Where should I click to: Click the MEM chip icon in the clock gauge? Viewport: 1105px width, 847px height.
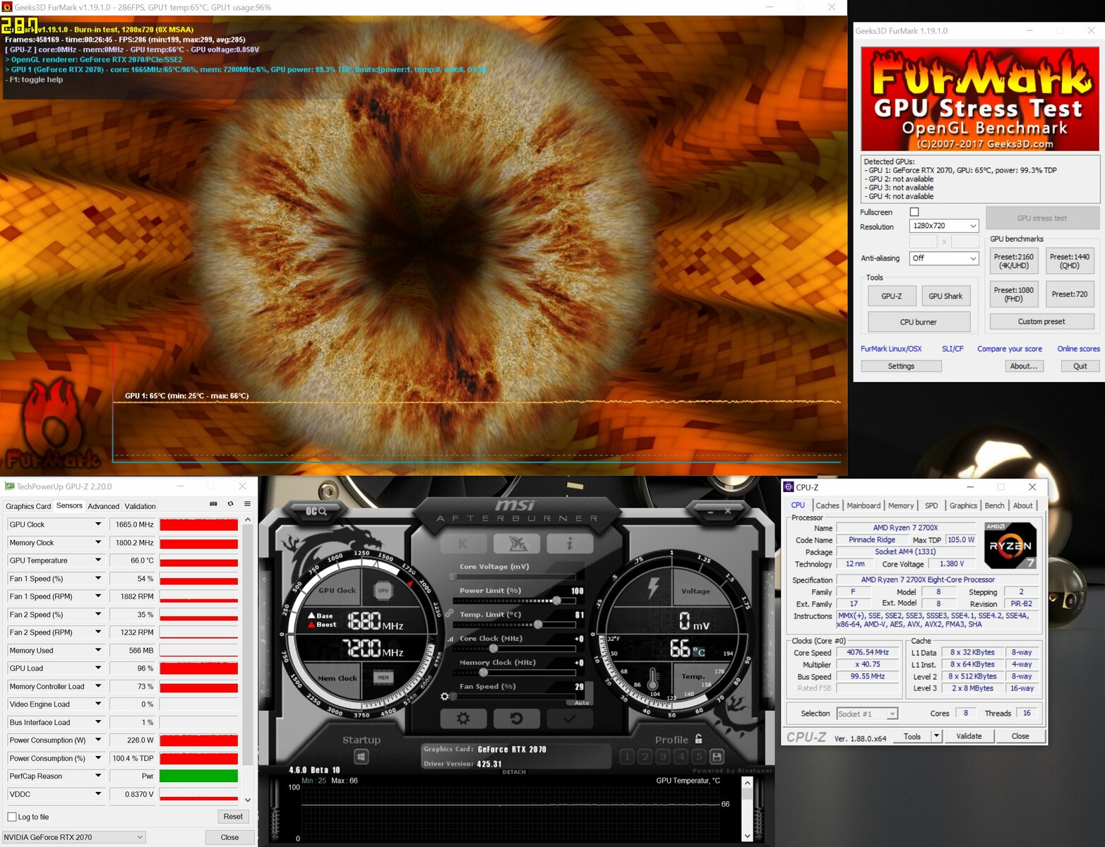(x=383, y=677)
